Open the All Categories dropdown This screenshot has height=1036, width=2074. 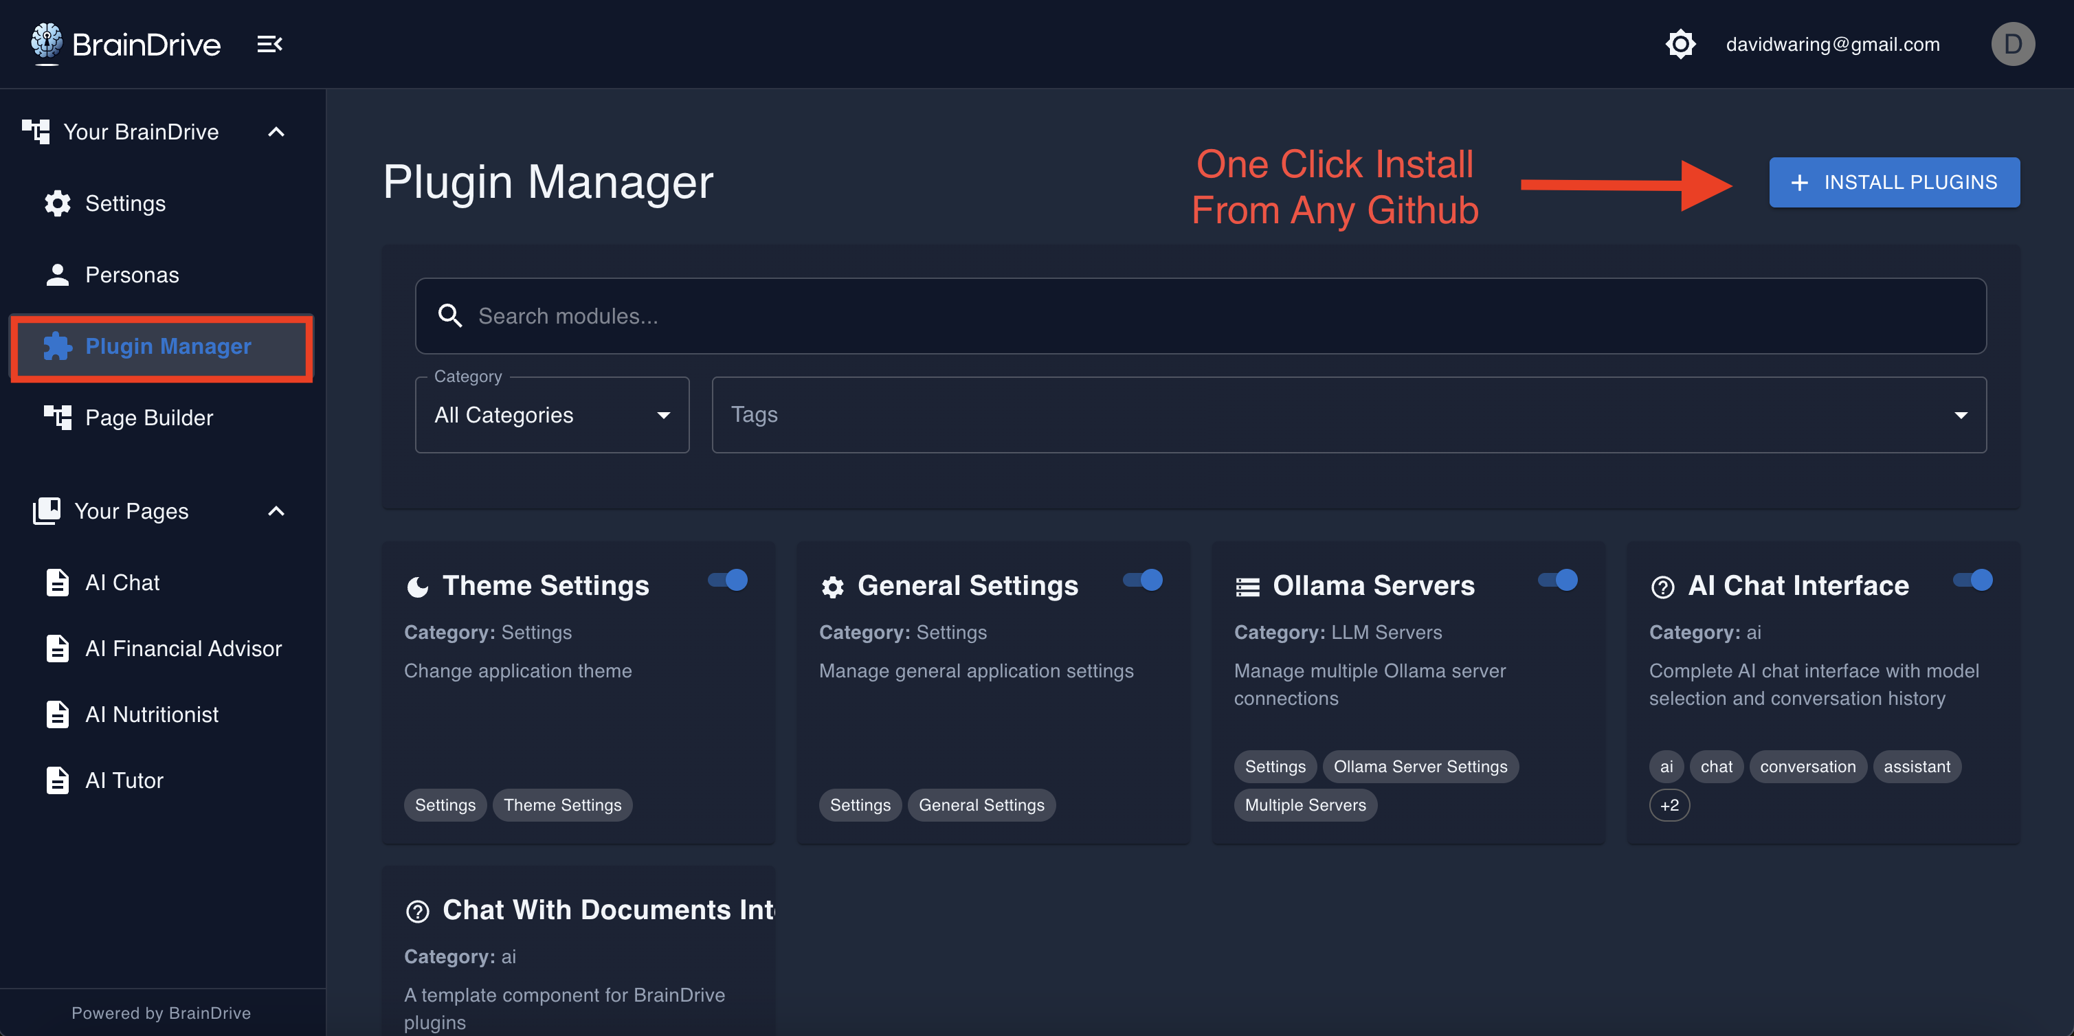click(552, 416)
